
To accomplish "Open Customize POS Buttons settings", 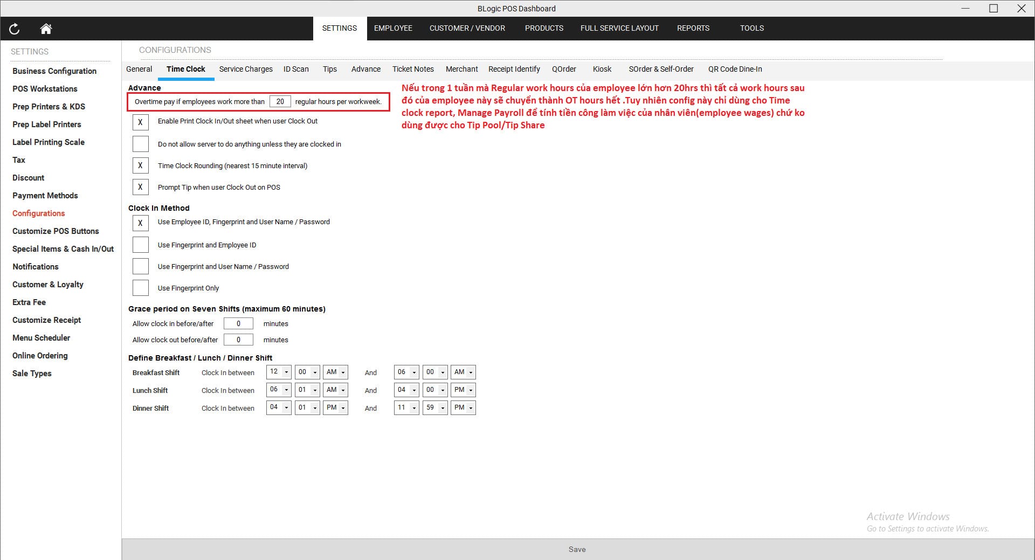I will (x=55, y=231).
